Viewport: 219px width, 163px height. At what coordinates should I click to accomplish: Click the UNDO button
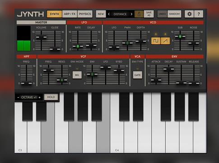click(x=162, y=14)
